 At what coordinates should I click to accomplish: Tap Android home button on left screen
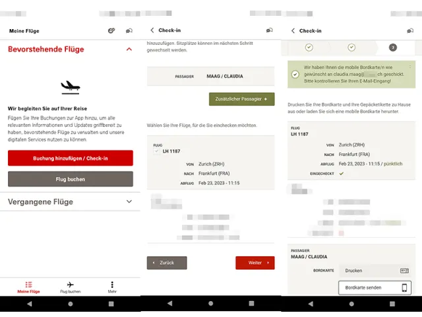coord(71,304)
